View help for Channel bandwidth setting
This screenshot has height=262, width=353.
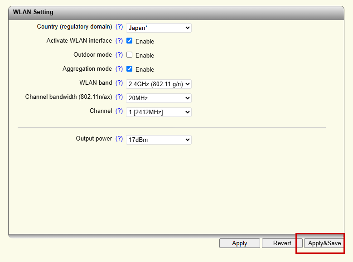[x=119, y=97]
